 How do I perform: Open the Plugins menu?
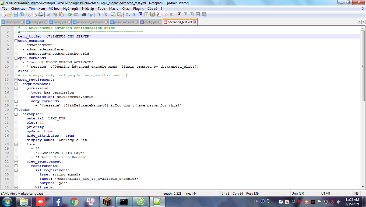point(138,9)
